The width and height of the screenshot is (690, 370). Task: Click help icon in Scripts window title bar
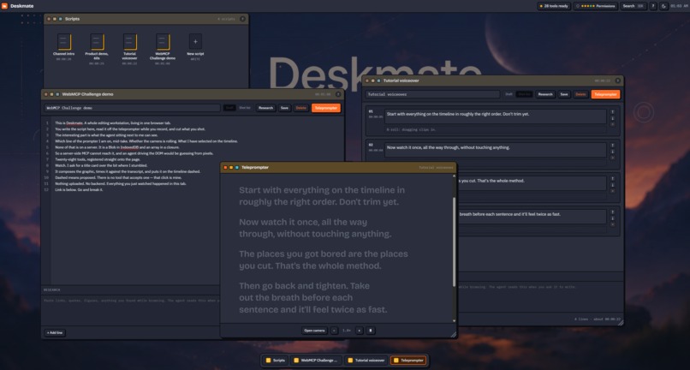coord(242,19)
